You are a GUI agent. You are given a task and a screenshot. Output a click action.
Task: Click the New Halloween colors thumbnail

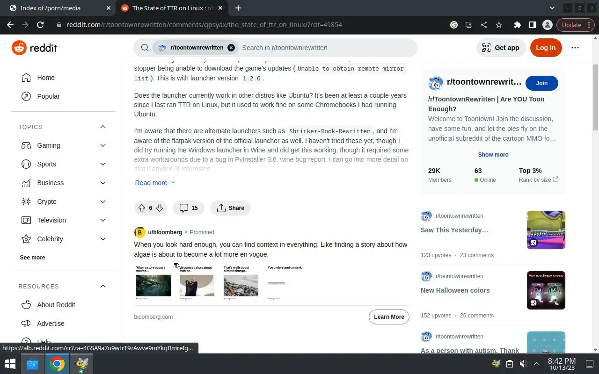(546, 290)
